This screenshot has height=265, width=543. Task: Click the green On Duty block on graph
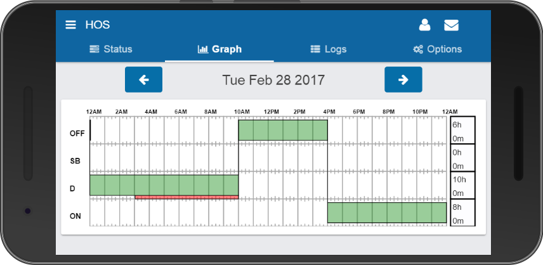[387, 213]
